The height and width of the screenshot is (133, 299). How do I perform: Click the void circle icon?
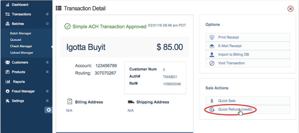pos(212,63)
